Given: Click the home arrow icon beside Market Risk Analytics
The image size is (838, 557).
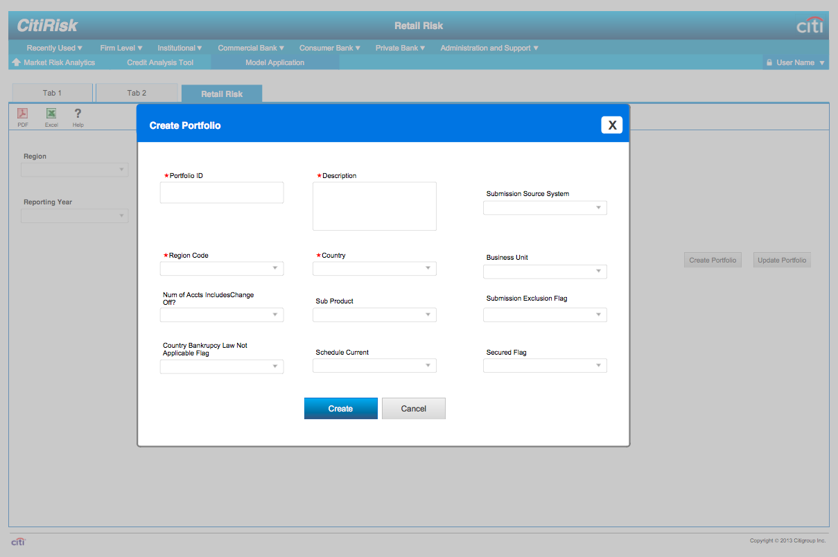Looking at the screenshot, I should (x=17, y=62).
